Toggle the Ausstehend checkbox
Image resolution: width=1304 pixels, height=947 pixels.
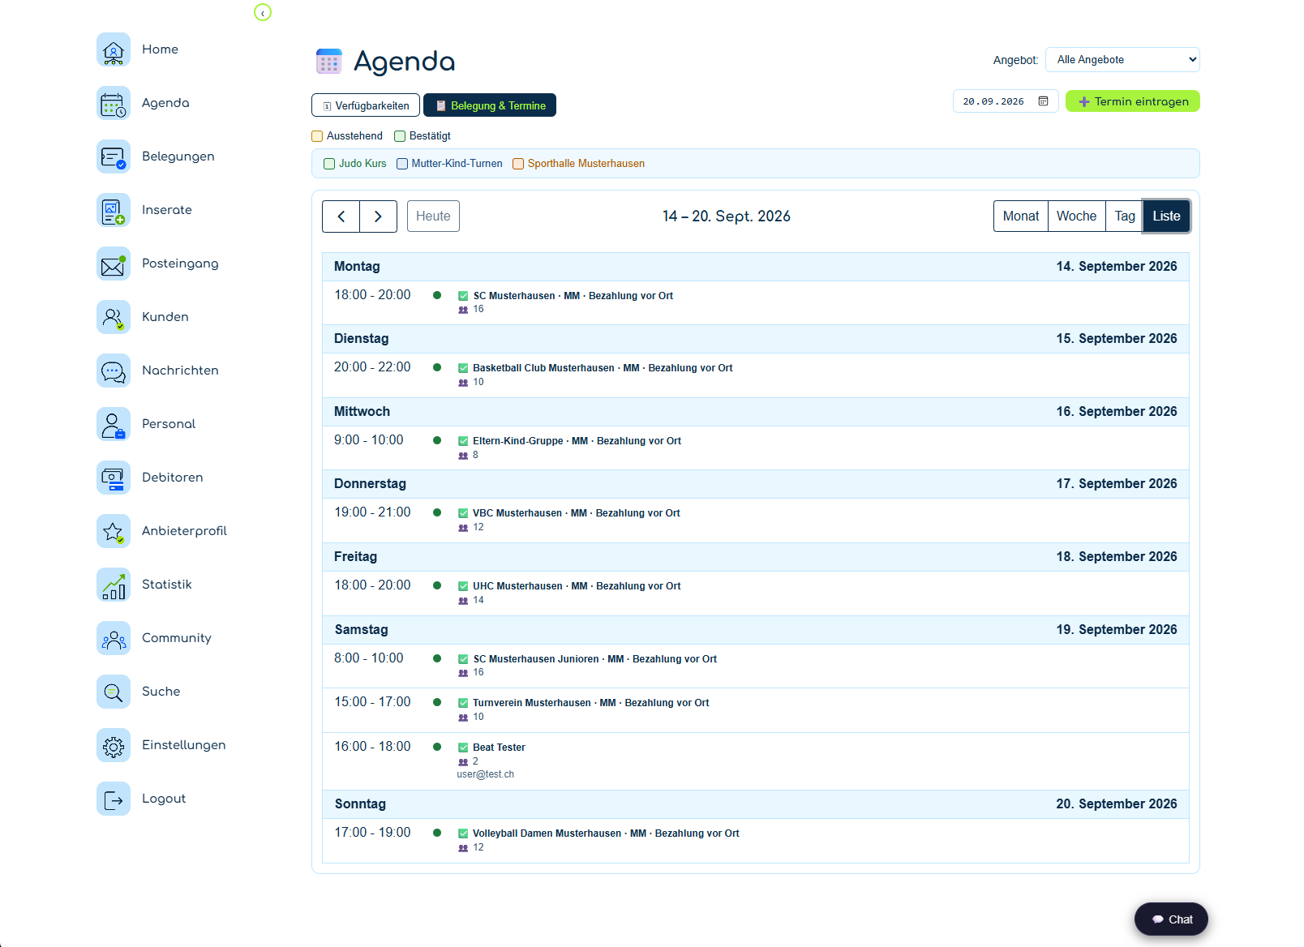[x=317, y=136]
